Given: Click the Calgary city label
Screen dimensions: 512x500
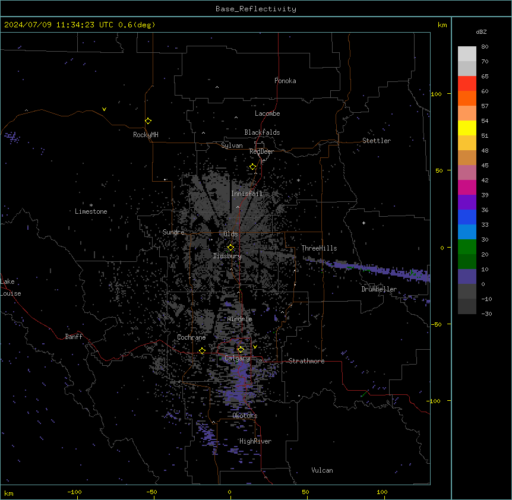Looking at the screenshot, I should pos(238,358).
